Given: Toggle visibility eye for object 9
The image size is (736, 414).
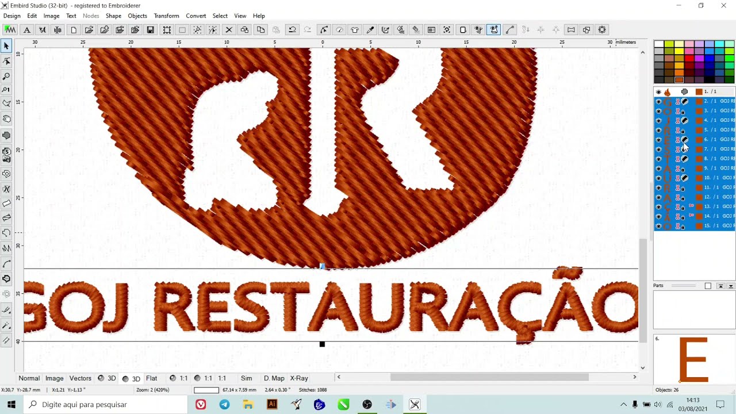Looking at the screenshot, I should click(x=658, y=168).
